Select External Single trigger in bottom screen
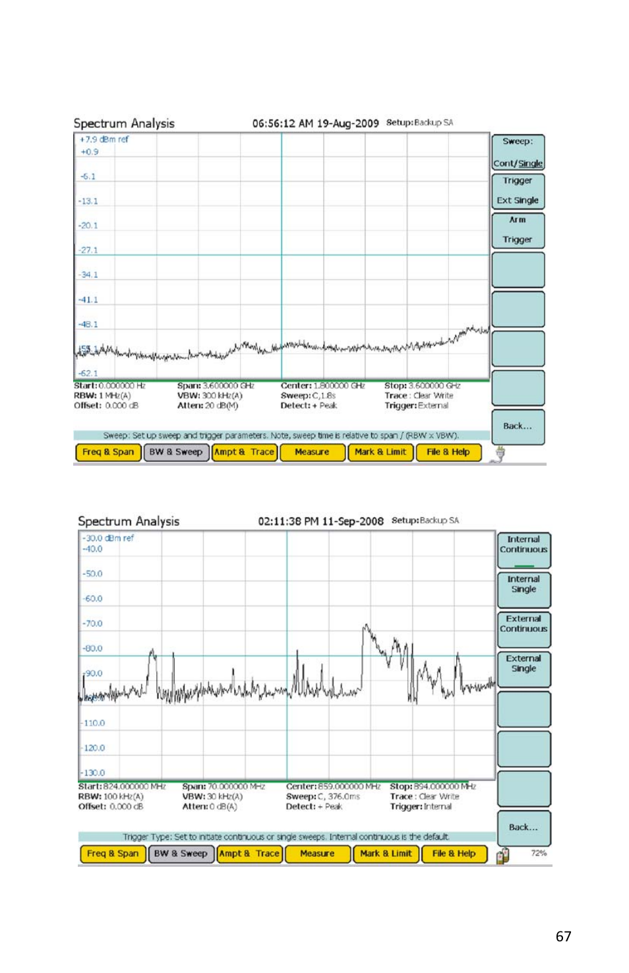 524,670
